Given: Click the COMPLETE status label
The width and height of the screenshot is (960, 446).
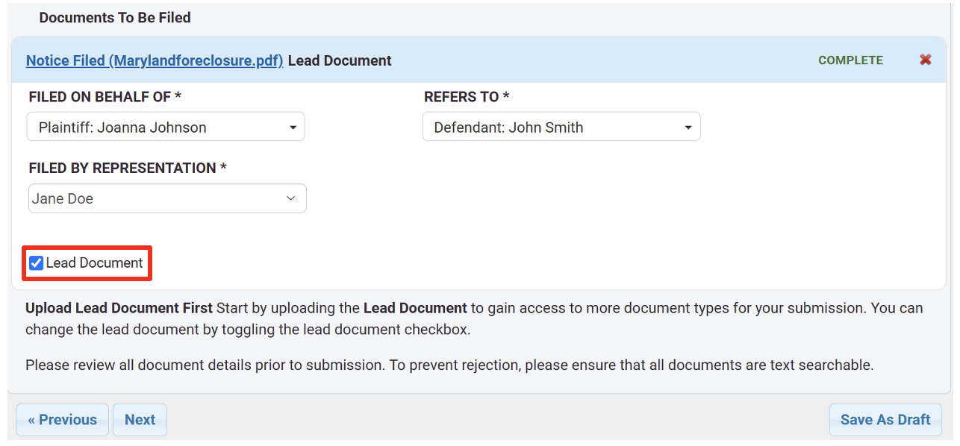Looking at the screenshot, I should (x=850, y=60).
